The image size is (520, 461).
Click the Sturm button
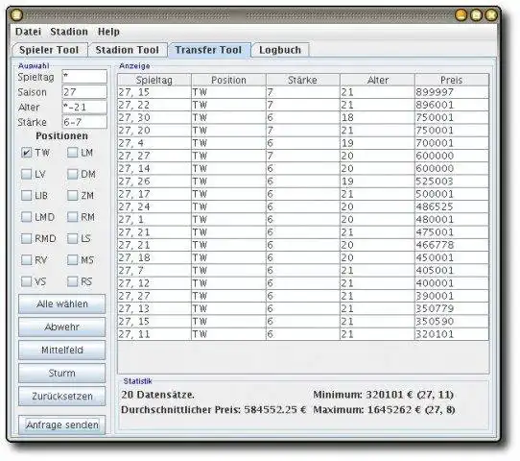tap(62, 373)
